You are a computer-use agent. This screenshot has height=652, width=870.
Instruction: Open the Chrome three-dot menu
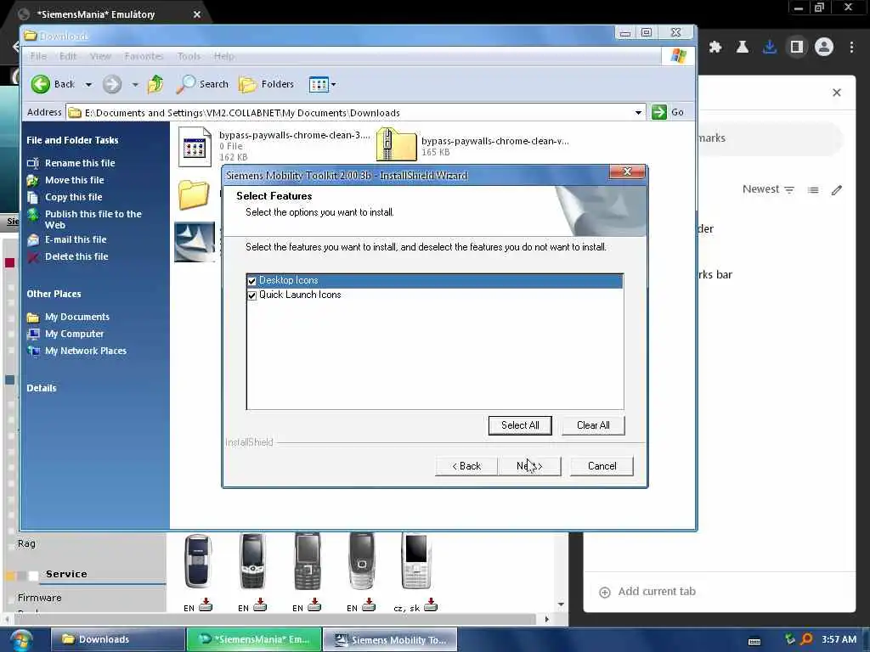(851, 48)
